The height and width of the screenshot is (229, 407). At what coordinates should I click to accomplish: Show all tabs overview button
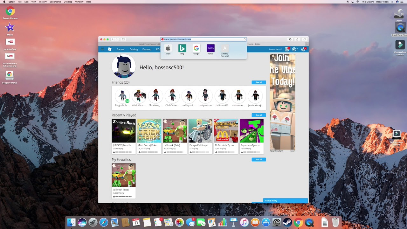coord(304,39)
